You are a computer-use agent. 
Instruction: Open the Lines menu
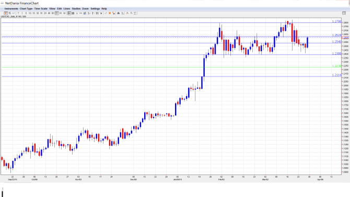point(67,9)
